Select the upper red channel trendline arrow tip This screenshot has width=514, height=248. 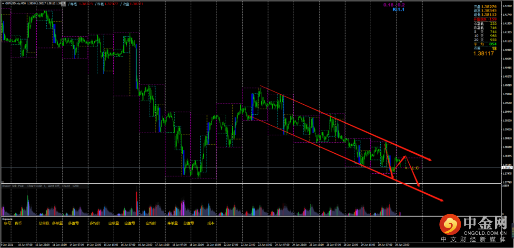click(x=430, y=159)
